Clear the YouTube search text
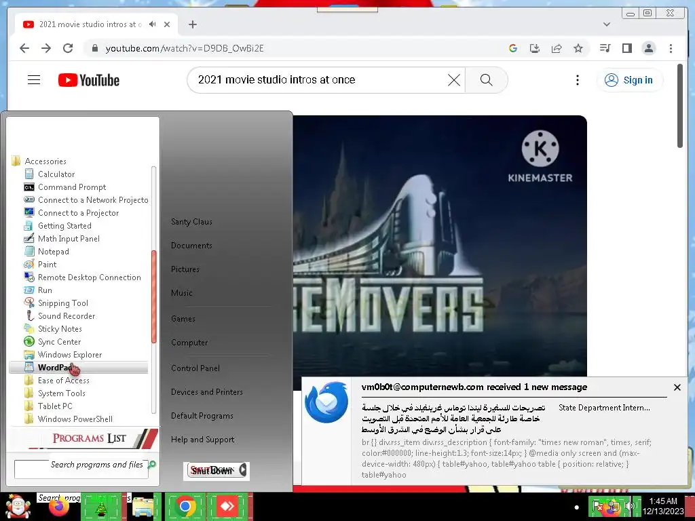The width and height of the screenshot is (695, 521). pos(454,80)
